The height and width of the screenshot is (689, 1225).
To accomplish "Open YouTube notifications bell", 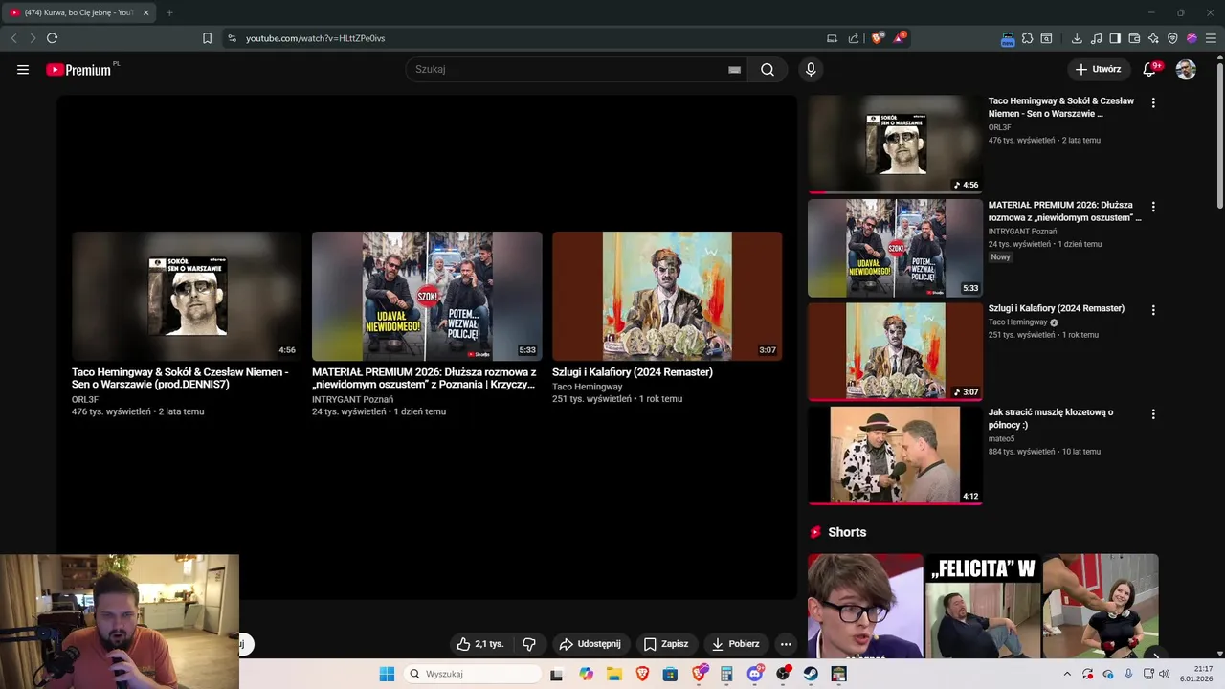I will tap(1150, 69).
